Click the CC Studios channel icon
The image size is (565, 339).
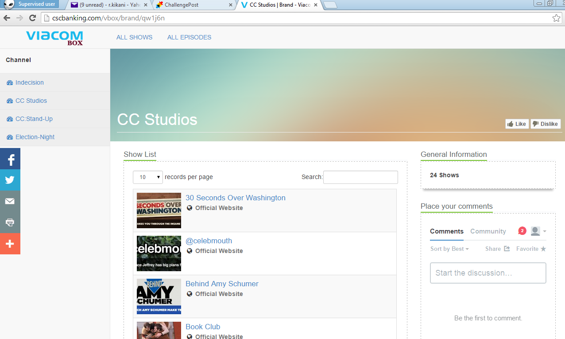(10, 101)
